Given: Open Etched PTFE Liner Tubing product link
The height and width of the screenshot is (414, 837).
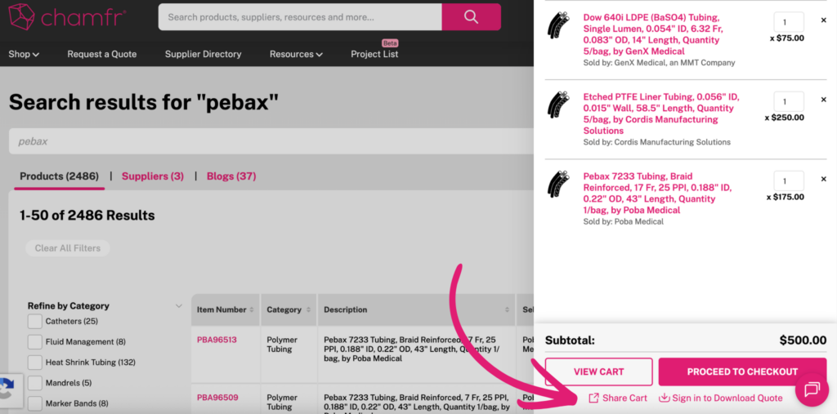Looking at the screenshot, I should (x=660, y=114).
